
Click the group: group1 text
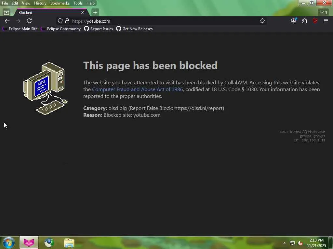pos(313,136)
